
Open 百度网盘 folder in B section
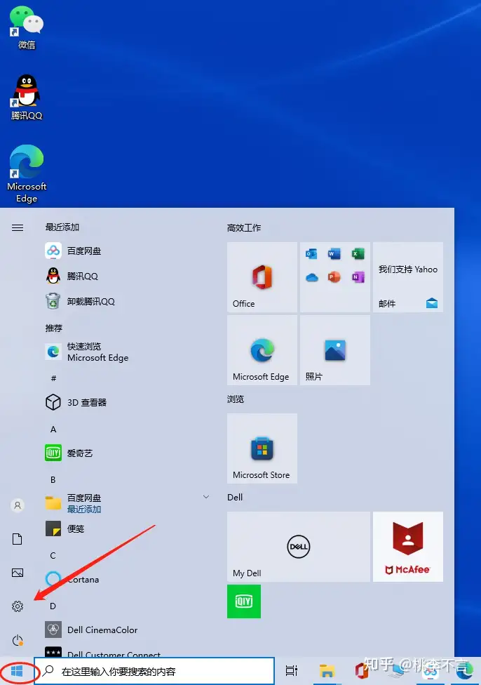tap(127, 503)
